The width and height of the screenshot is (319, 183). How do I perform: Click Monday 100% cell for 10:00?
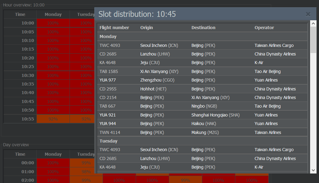click(x=53, y=23)
